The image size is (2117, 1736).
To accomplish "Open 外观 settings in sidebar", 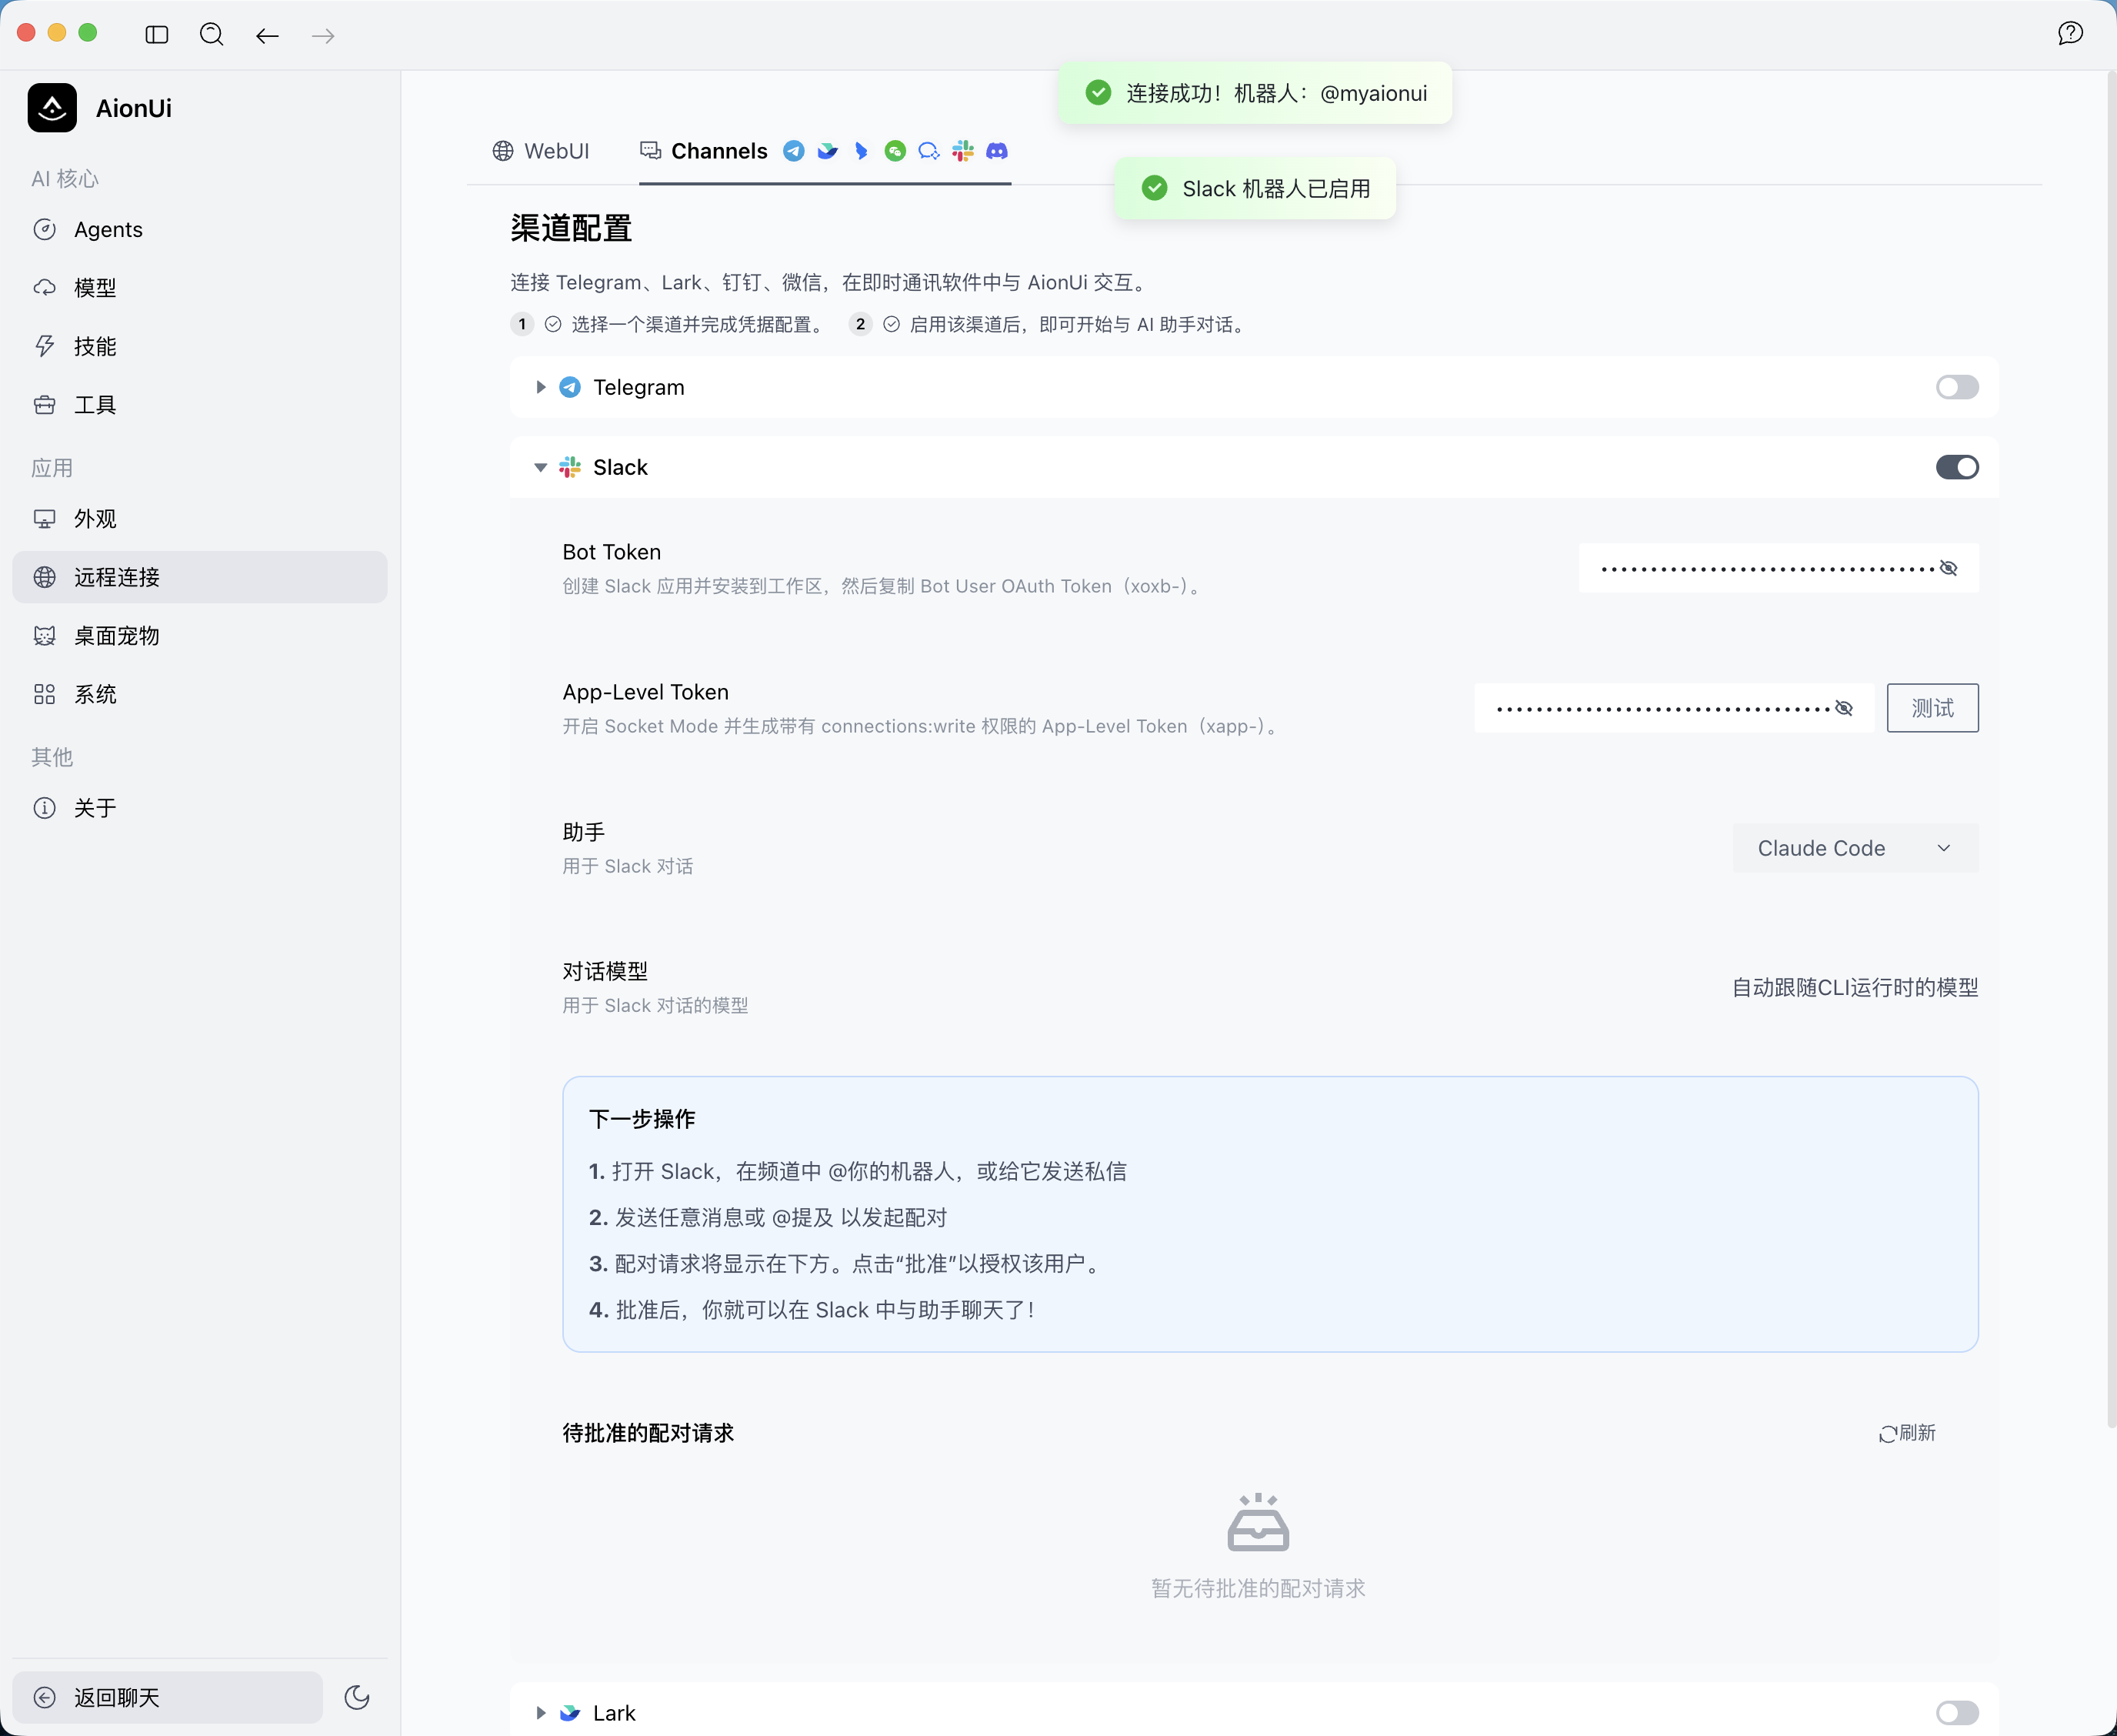I will point(200,519).
